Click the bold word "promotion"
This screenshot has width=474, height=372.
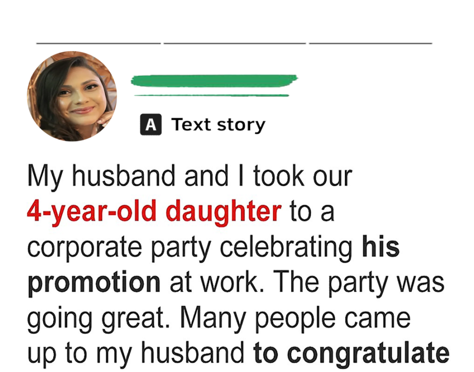[x=94, y=283]
